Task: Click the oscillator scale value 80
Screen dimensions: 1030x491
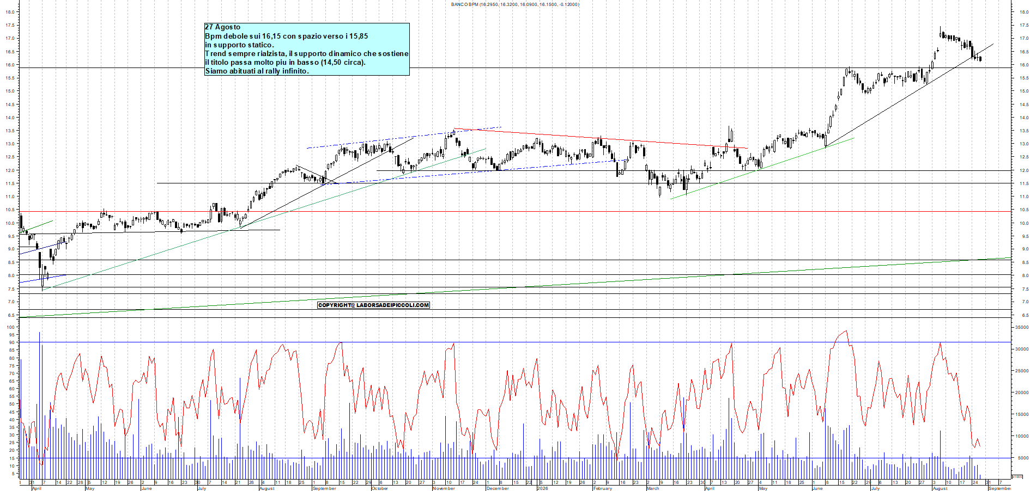Action: pyautogui.click(x=12, y=358)
